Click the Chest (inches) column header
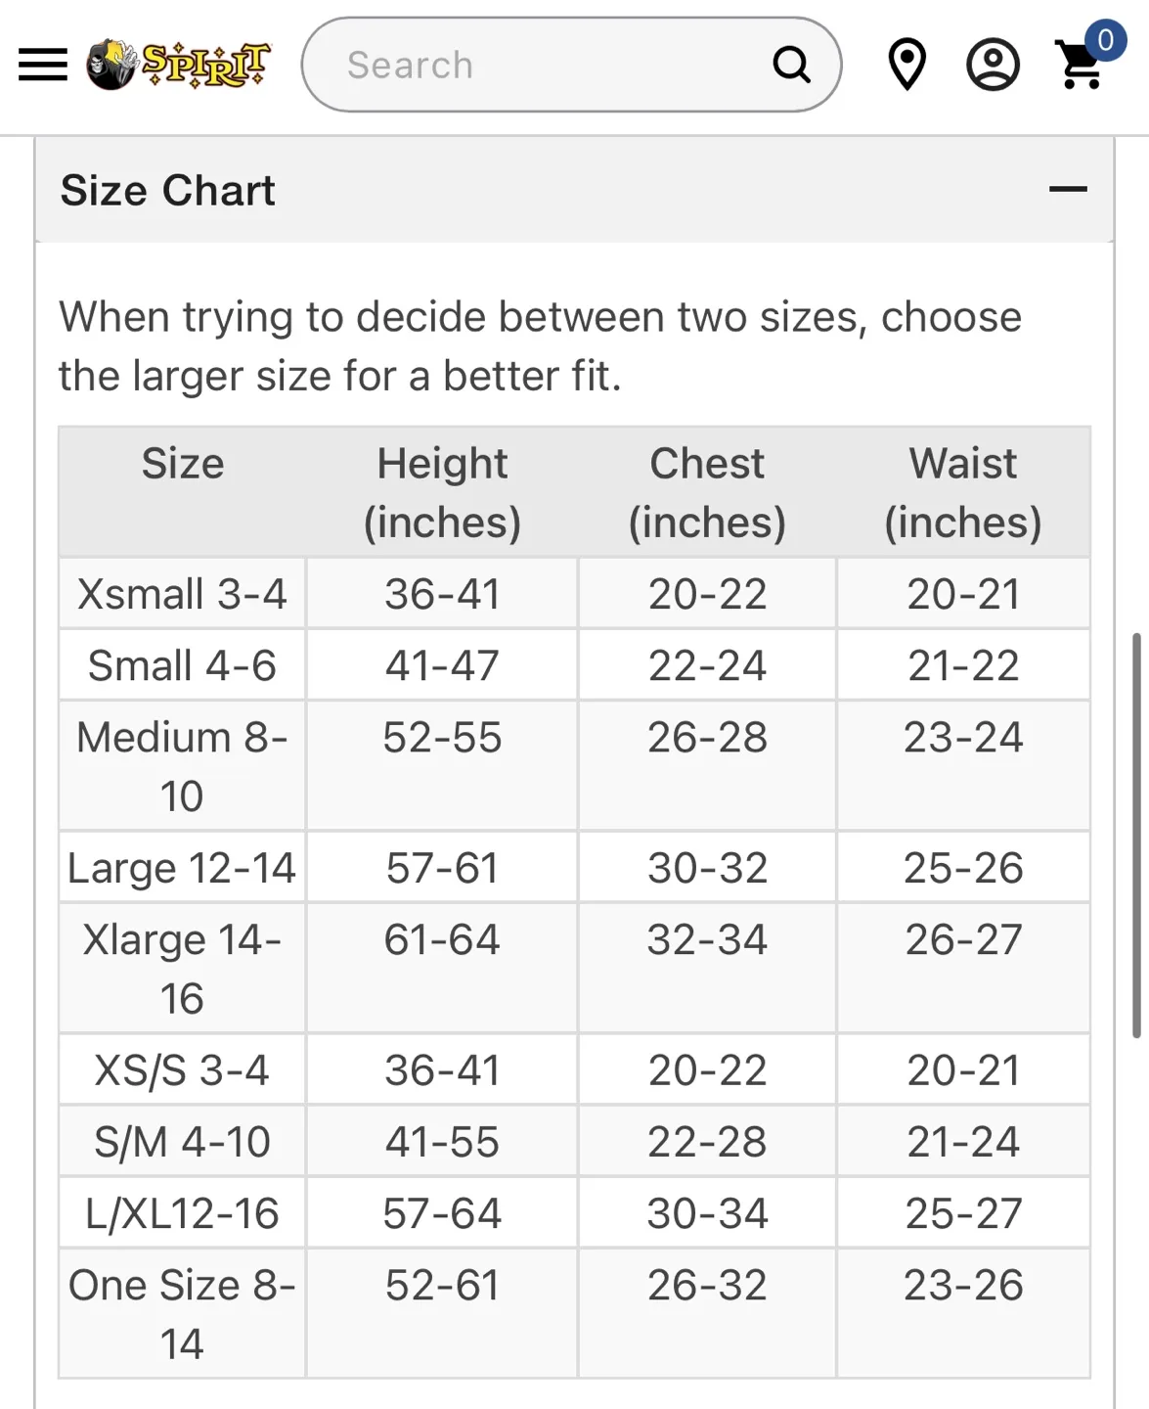1149x1409 pixels. coord(707,491)
